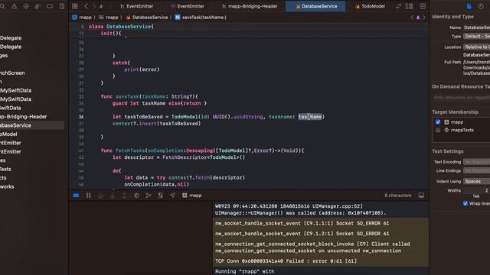
Task: Go forward with the right arrow
Action: pos(93,6)
